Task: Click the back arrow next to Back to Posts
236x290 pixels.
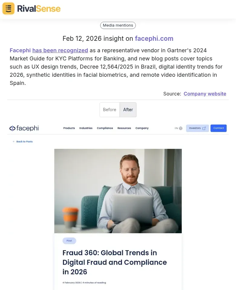Action: pyautogui.click(x=14, y=141)
